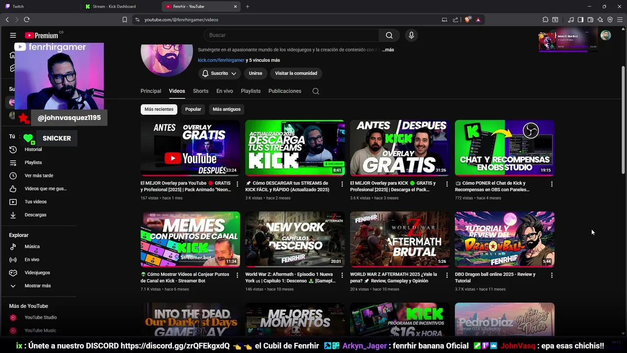Click the search magnifier button
627x353 pixels.
point(389,35)
